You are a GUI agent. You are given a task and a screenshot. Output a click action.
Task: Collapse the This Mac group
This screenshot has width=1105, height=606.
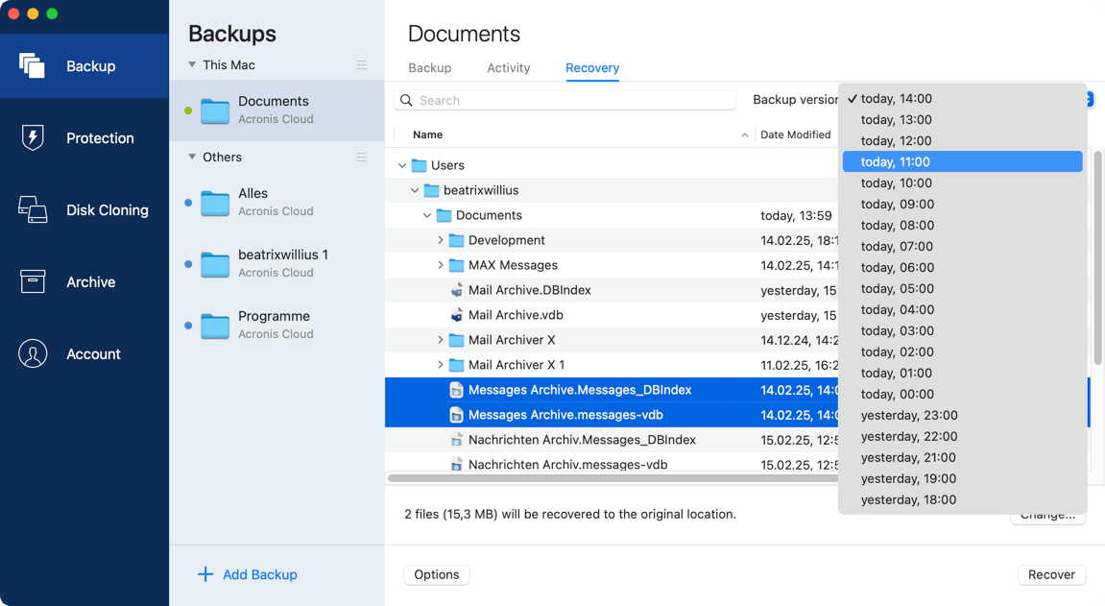coord(192,64)
